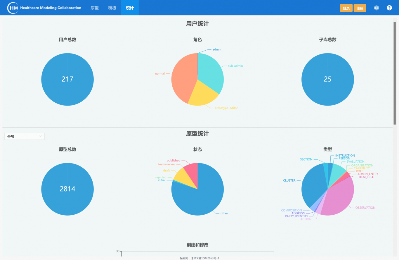The image size is (399, 260).
Task: Open the 全部 dropdown filter
Action: tap(25, 137)
